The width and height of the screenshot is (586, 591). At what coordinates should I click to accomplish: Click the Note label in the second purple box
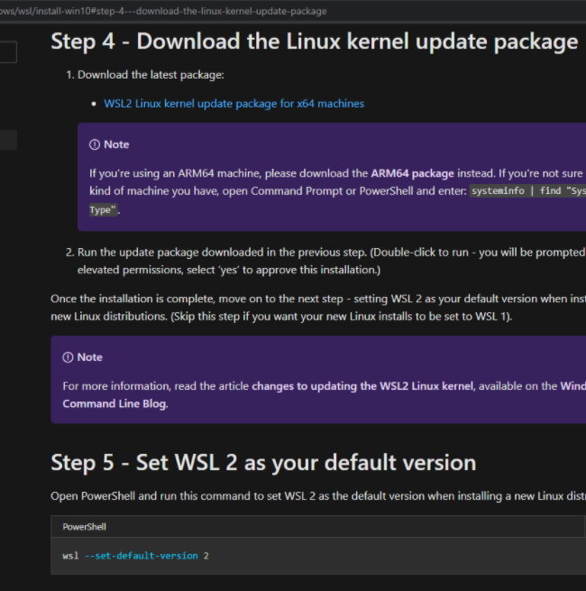click(x=89, y=357)
